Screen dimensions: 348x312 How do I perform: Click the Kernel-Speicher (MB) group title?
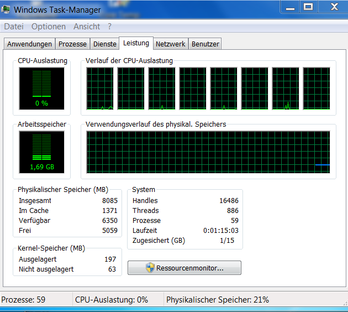(x=51, y=248)
